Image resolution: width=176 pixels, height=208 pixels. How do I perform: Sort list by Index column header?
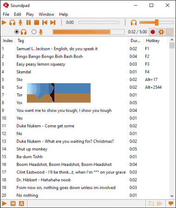(x=8, y=41)
